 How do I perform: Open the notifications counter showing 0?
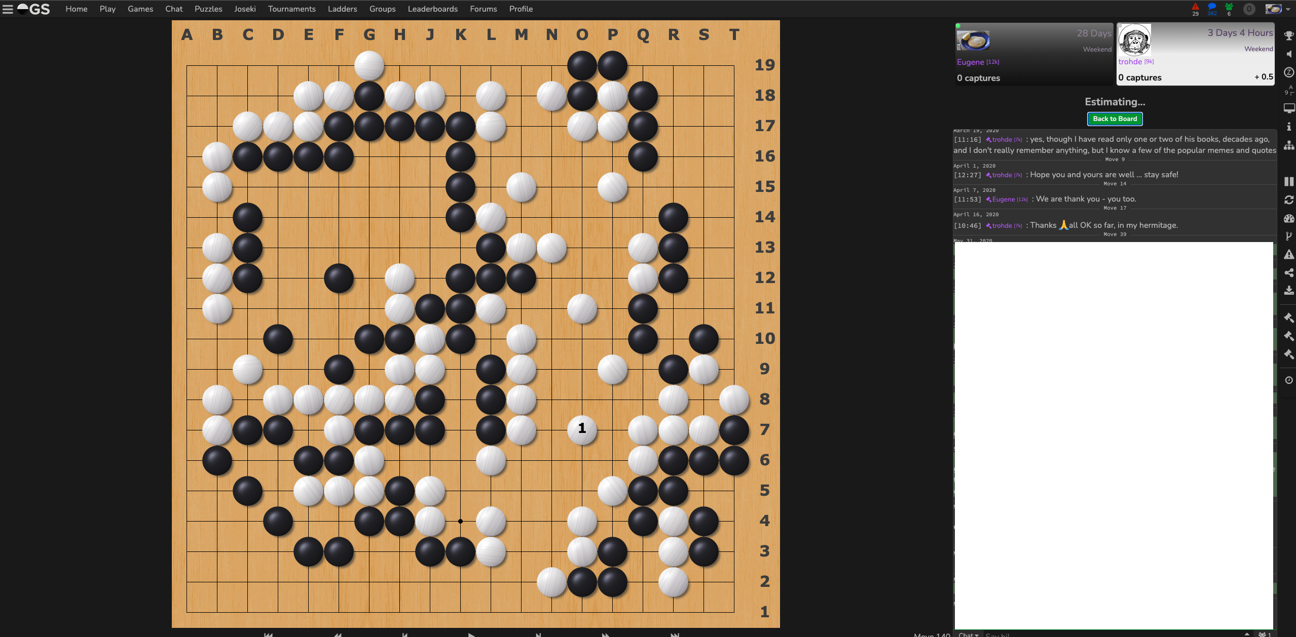[1249, 9]
